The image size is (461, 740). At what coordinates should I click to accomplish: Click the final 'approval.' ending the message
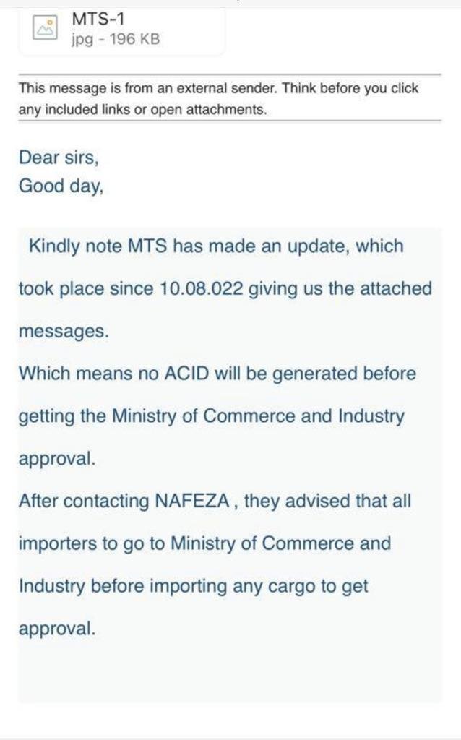tap(56, 629)
